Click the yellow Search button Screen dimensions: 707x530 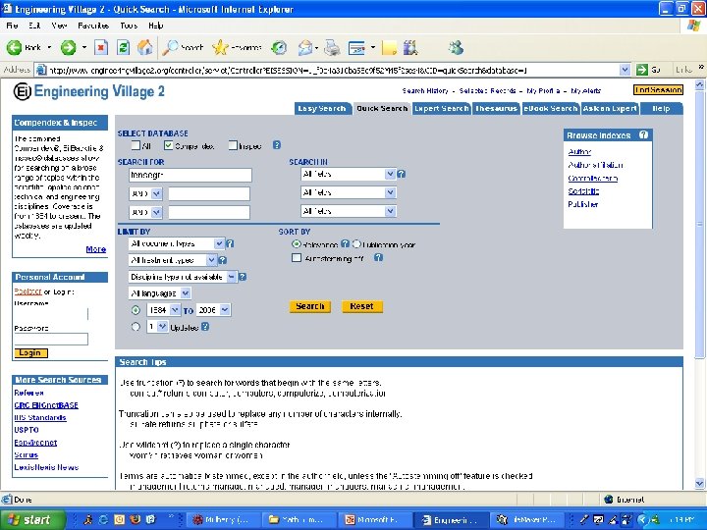tap(309, 306)
